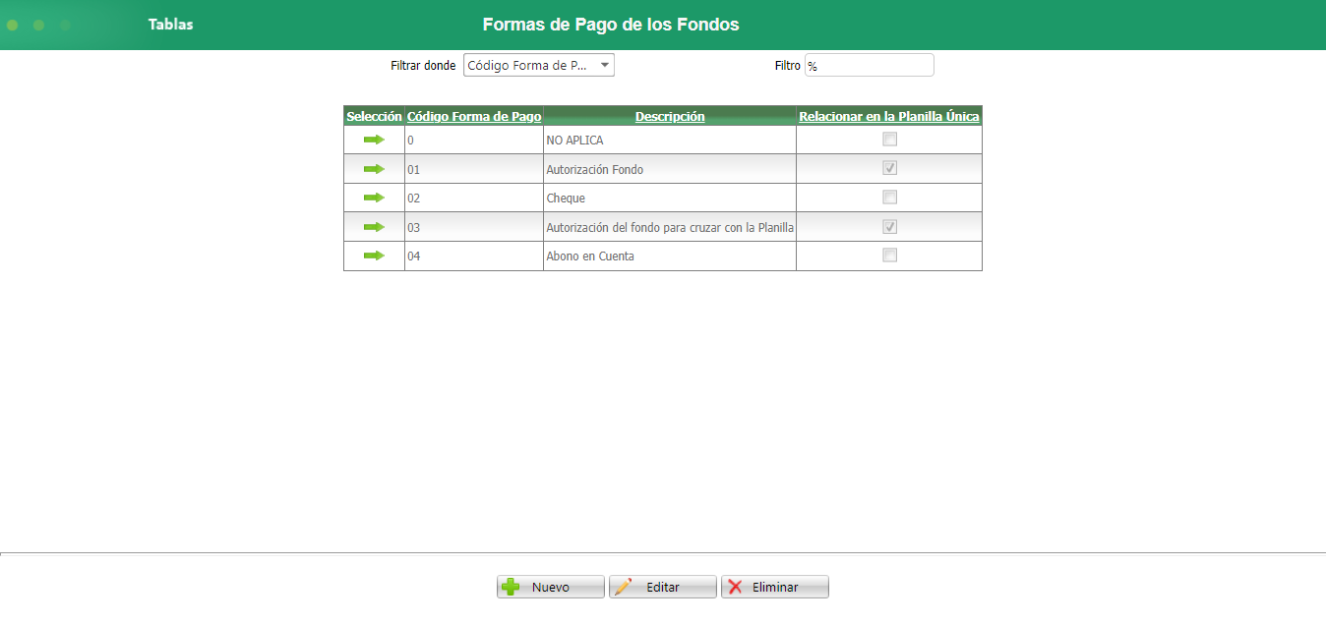Select Código Forma de Pago in the filter dropdown
This screenshot has width=1326, height=625.
521,64
